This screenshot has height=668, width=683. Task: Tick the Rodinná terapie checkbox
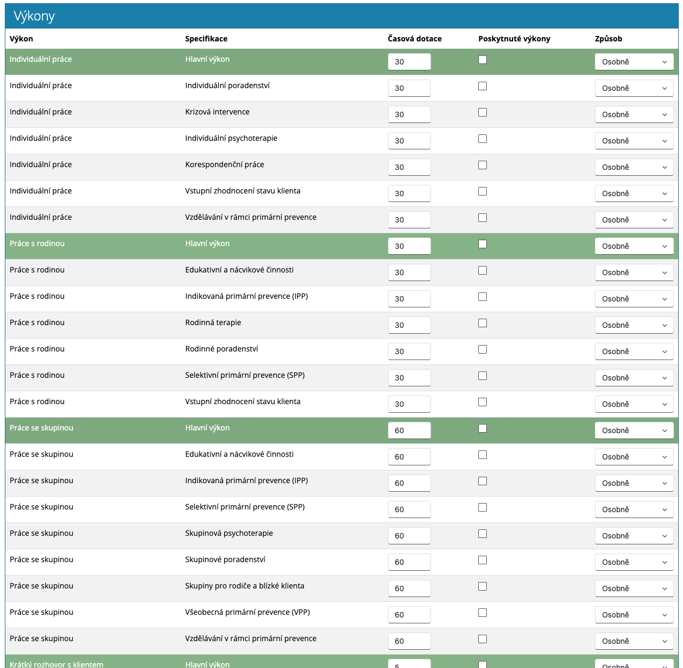(483, 323)
